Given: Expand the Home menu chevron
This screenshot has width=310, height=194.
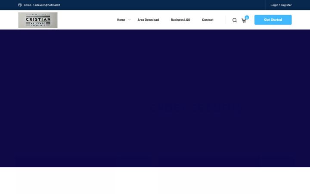Looking at the screenshot, I should (x=129, y=20).
